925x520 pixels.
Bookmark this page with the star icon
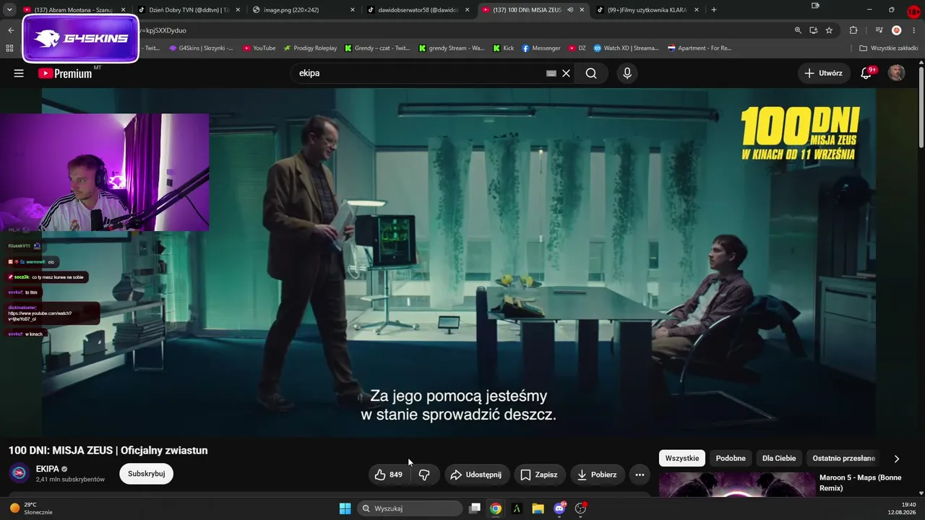829,30
